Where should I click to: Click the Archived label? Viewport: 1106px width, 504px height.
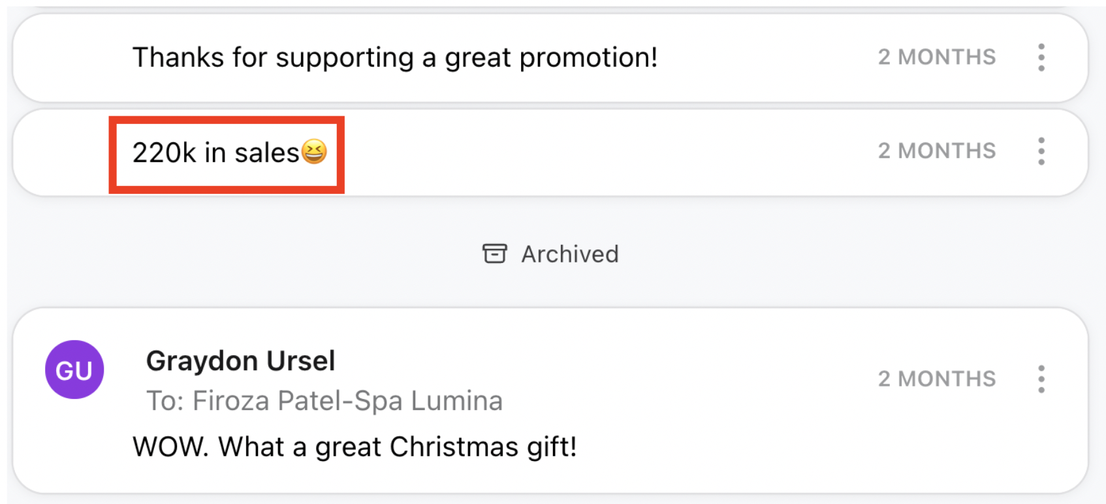(569, 254)
